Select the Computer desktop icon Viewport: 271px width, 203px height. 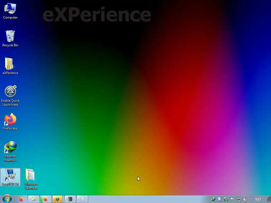10,11
